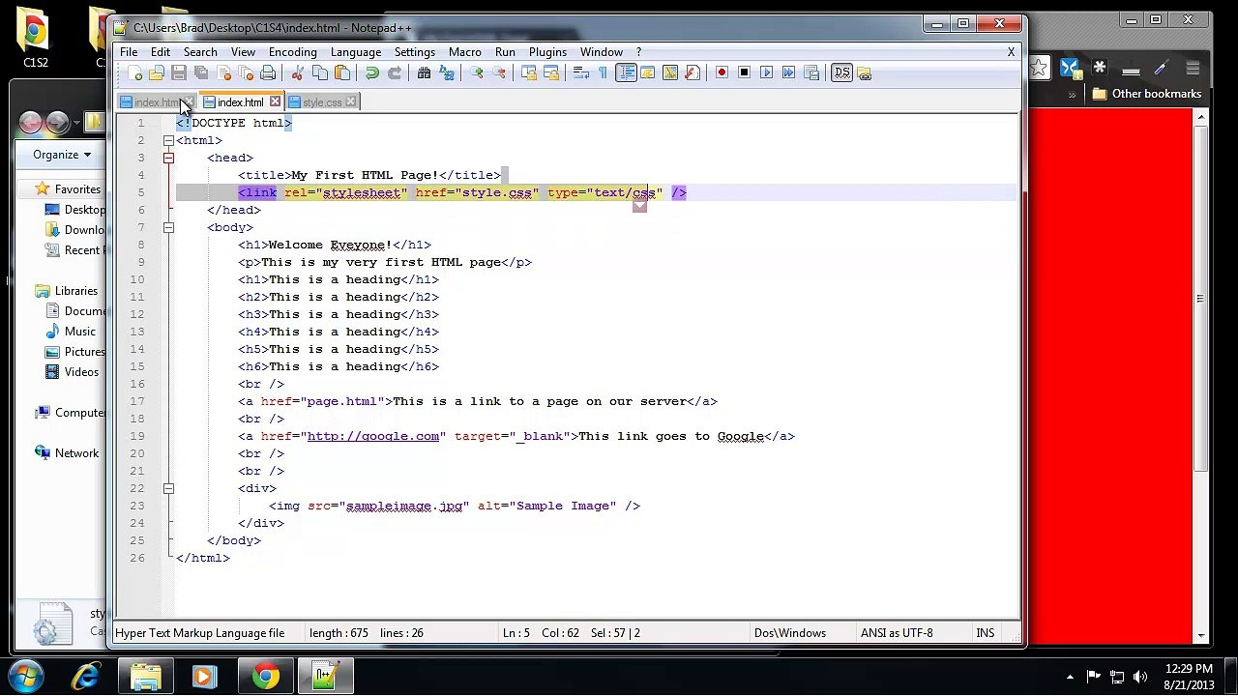Open the Document Map panel icon
The width and height of the screenshot is (1238, 696).
coord(670,73)
